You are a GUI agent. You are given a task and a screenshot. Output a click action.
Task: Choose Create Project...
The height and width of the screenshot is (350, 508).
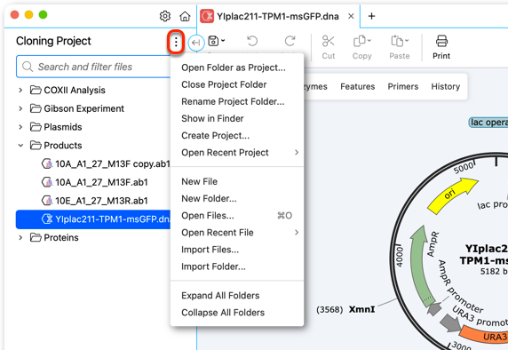215,135
